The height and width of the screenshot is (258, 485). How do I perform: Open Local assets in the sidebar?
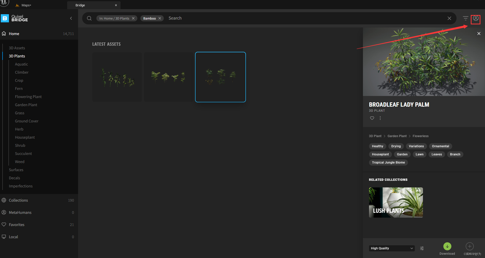[x=39, y=237]
